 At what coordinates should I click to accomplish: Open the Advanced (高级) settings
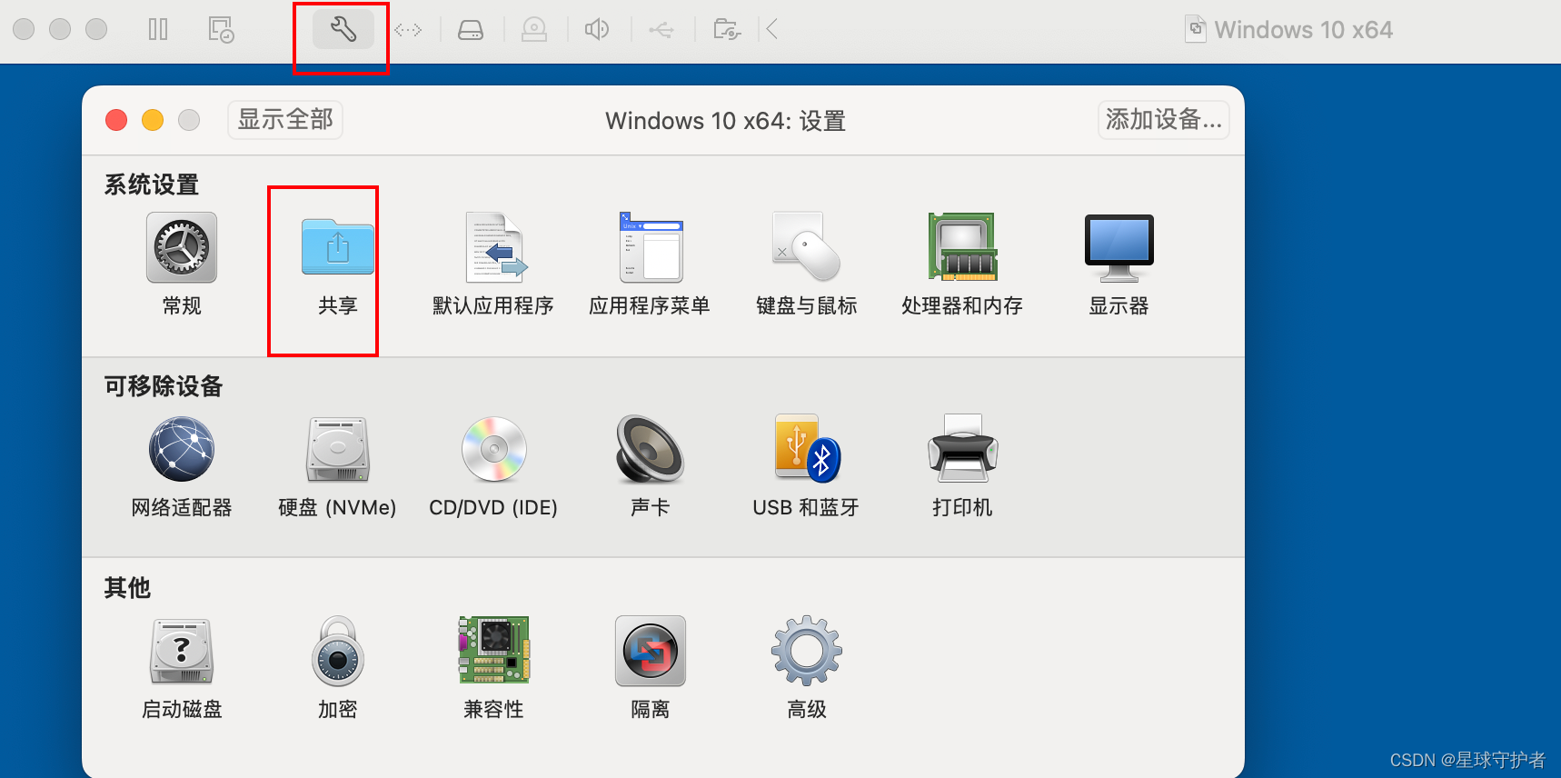(806, 668)
